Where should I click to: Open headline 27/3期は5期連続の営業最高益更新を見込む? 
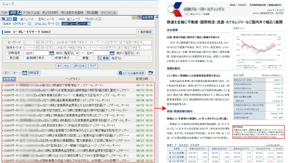(x=79, y=115)
